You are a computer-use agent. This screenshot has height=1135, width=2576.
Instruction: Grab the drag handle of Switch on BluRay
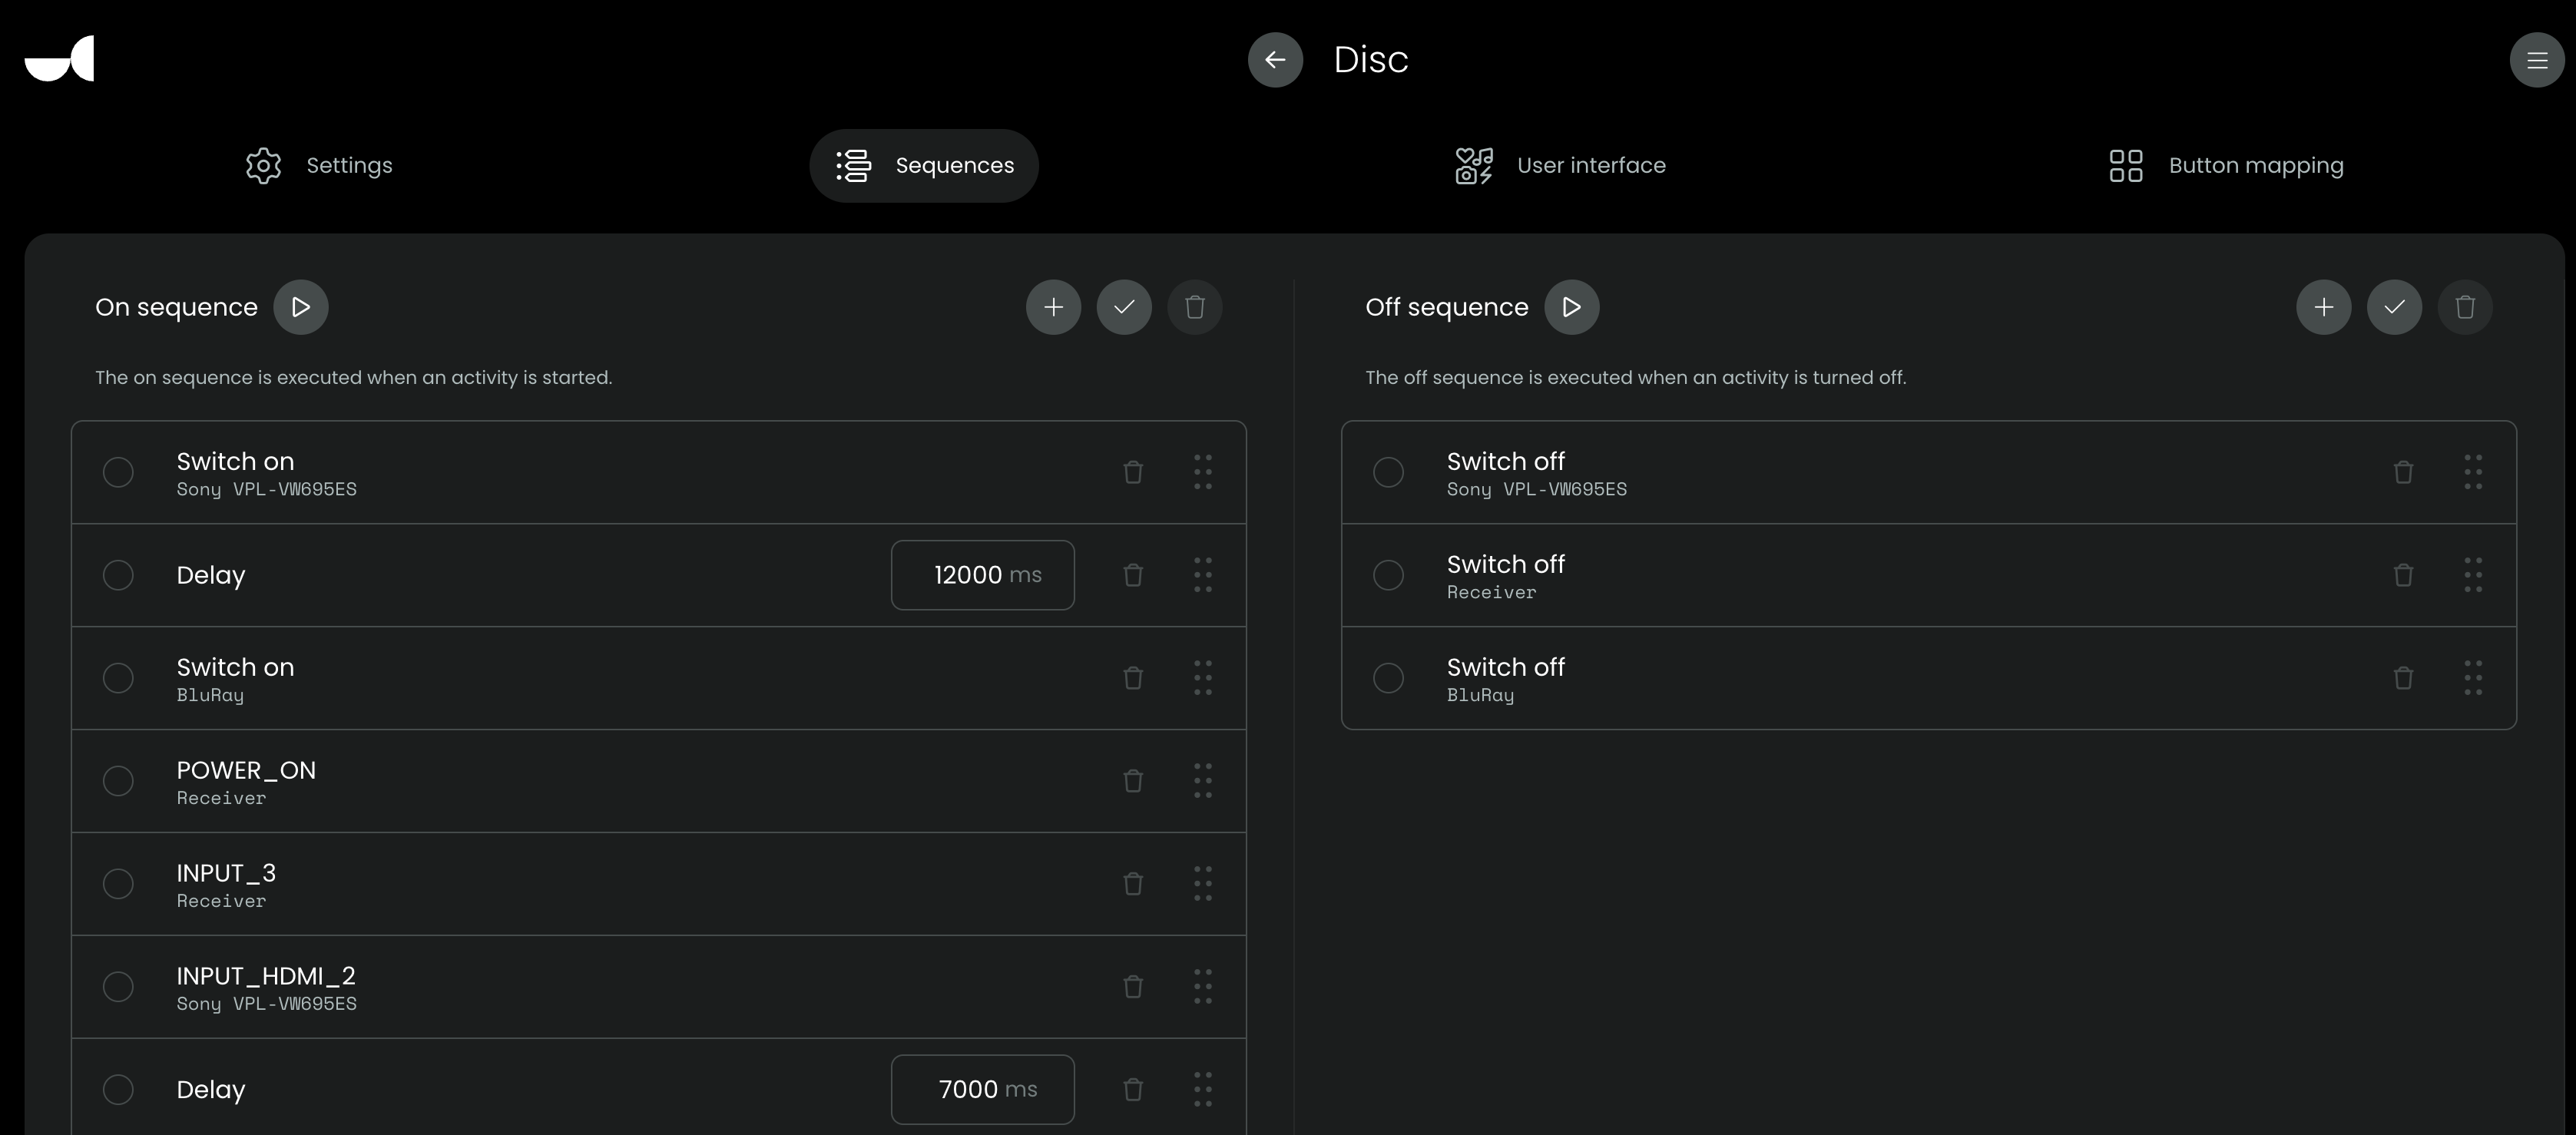pyautogui.click(x=1203, y=678)
